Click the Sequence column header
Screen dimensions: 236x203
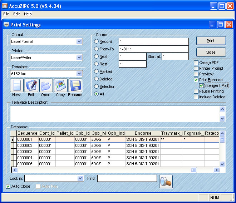tap(28, 133)
